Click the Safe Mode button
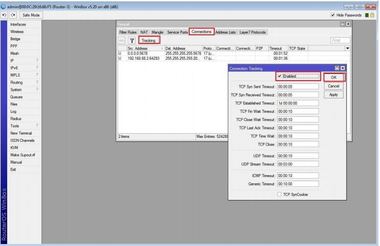 point(31,15)
